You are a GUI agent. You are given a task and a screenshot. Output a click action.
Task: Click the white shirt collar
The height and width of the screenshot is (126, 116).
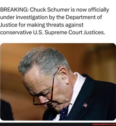78,84
